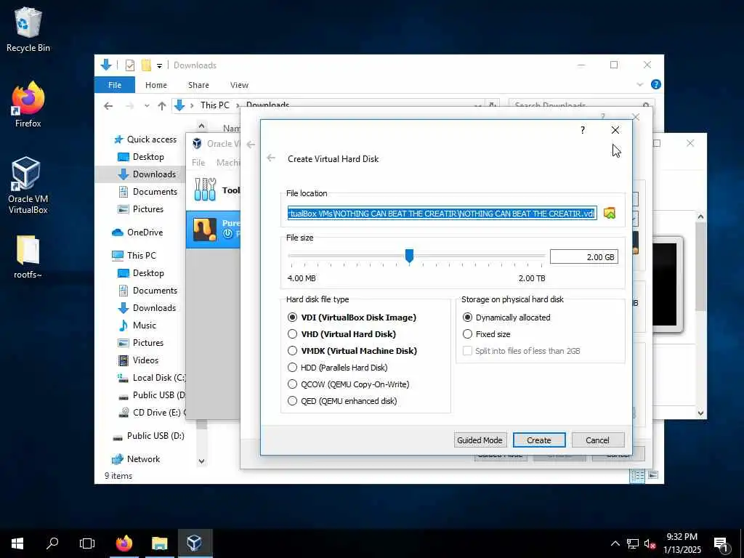
Task: Open Task View from taskbar
Action: pos(87,543)
